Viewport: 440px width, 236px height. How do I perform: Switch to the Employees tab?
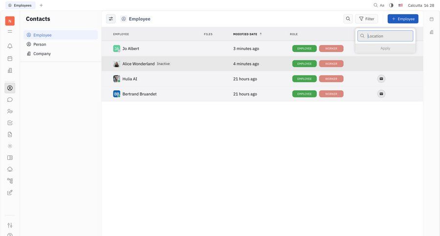coord(20,5)
